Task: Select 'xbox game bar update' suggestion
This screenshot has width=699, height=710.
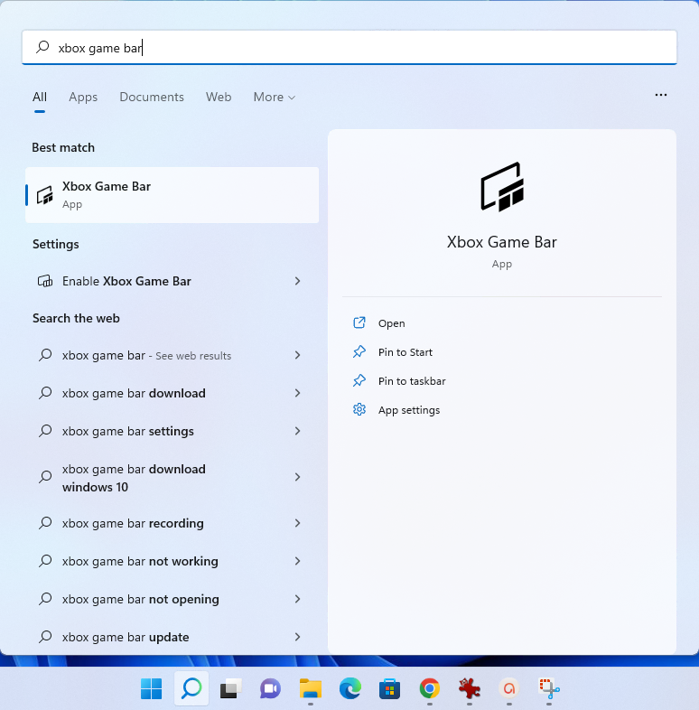Action: click(x=172, y=637)
